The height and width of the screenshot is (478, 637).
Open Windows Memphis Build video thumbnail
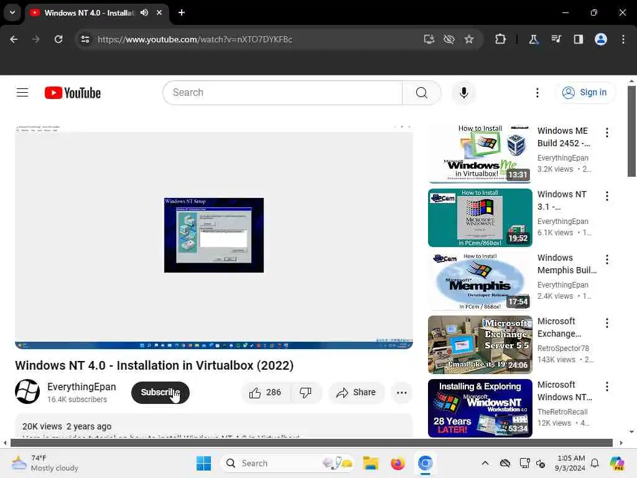pos(480,281)
